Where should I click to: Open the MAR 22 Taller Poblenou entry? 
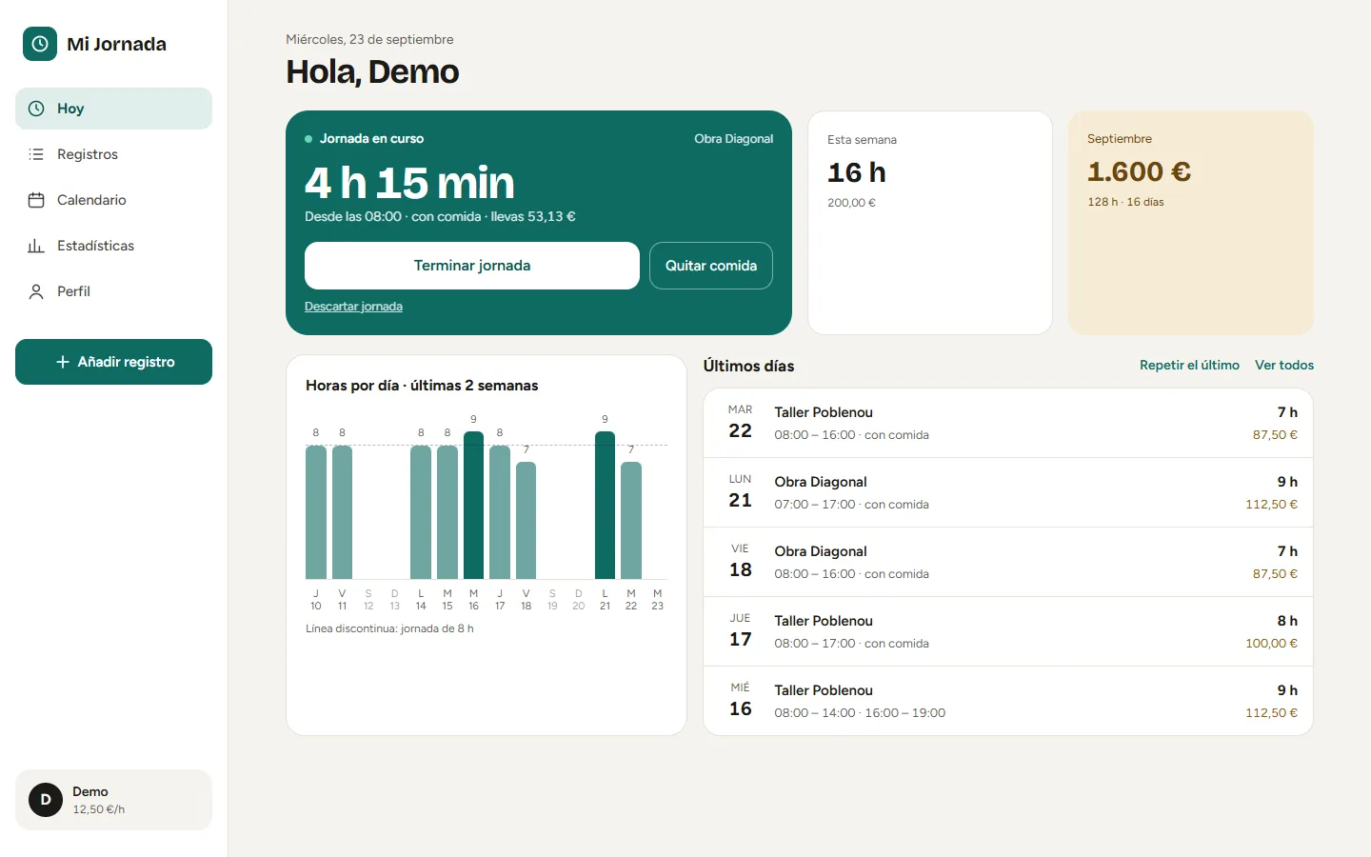1008,423
